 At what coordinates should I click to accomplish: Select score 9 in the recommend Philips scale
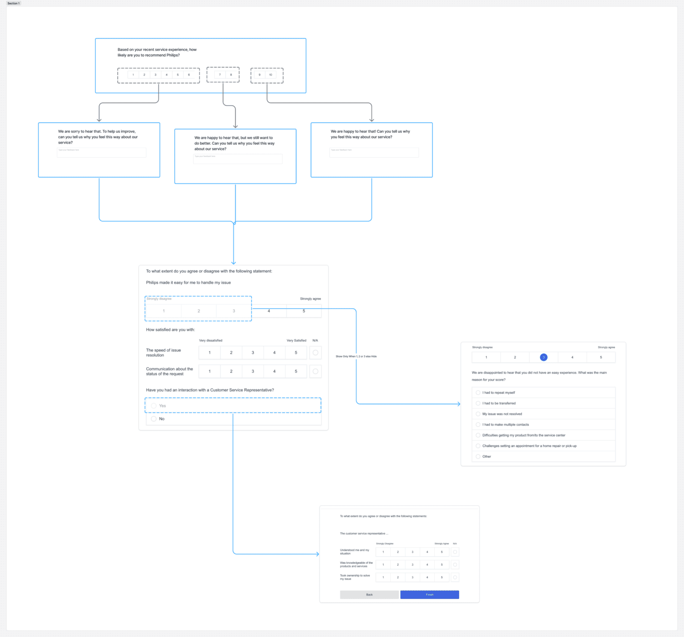(x=259, y=75)
